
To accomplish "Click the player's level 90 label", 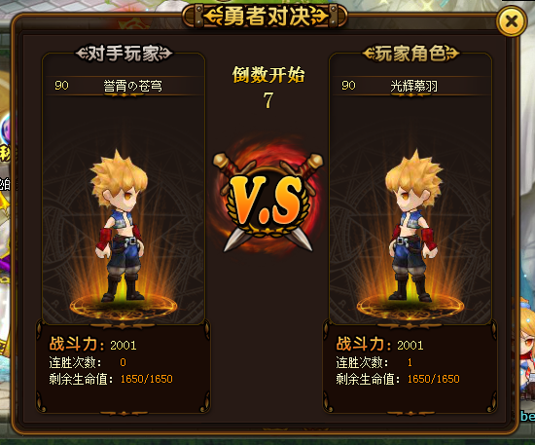I will (348, 86).
